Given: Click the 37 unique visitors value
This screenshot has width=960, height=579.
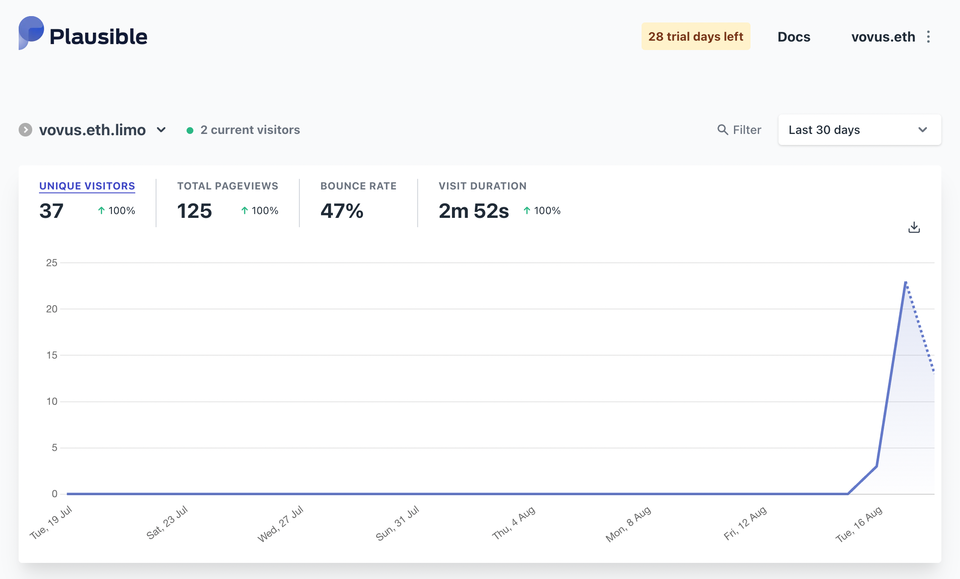Looking at the screenshot, I should 51,211.
